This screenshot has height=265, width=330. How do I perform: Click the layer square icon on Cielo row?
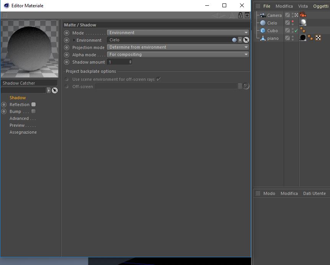tap(288, 23)
